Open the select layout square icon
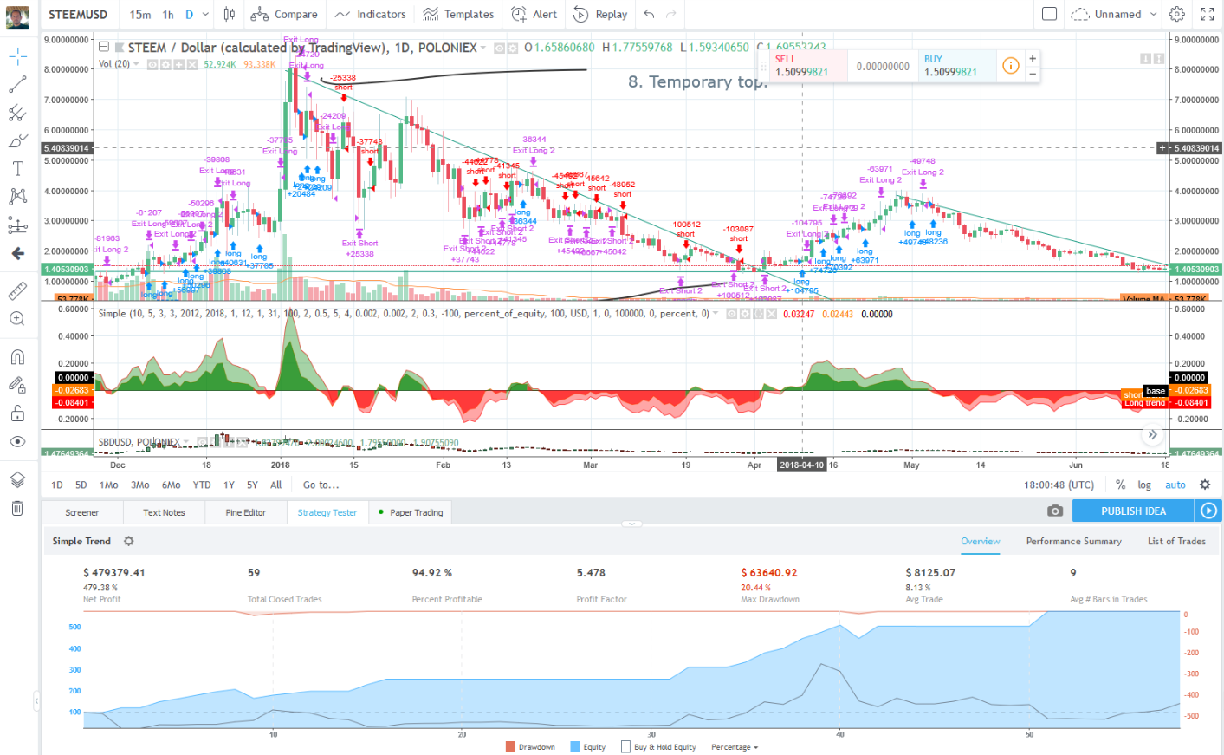The width and height of the screenshot is (1224, 755). [1049, 14]
